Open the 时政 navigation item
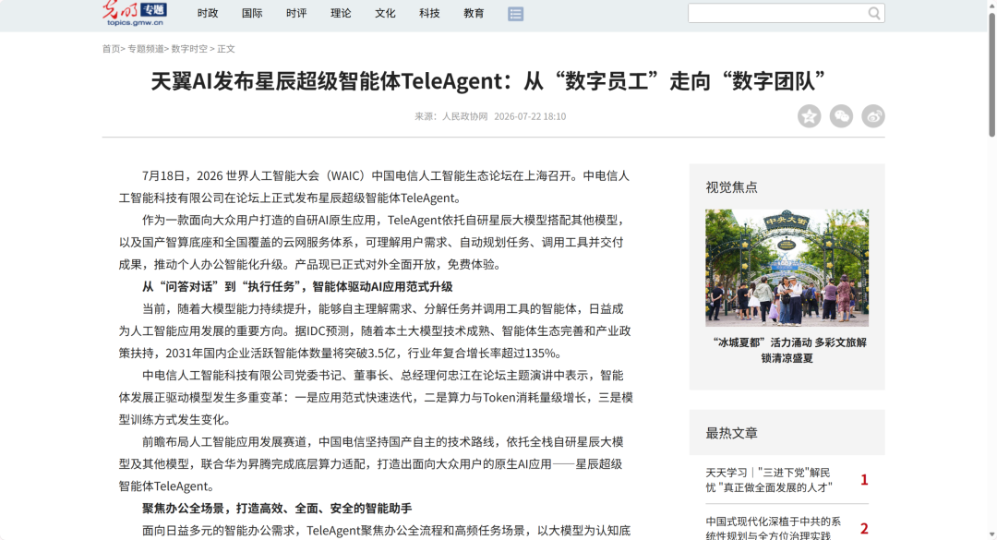The width and height of the screenshot is (997, 540). pyautogui.click(x=208, y=13)
